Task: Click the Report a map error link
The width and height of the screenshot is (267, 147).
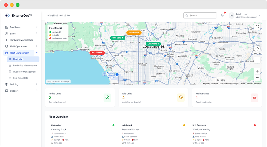Action: point(254,84)
